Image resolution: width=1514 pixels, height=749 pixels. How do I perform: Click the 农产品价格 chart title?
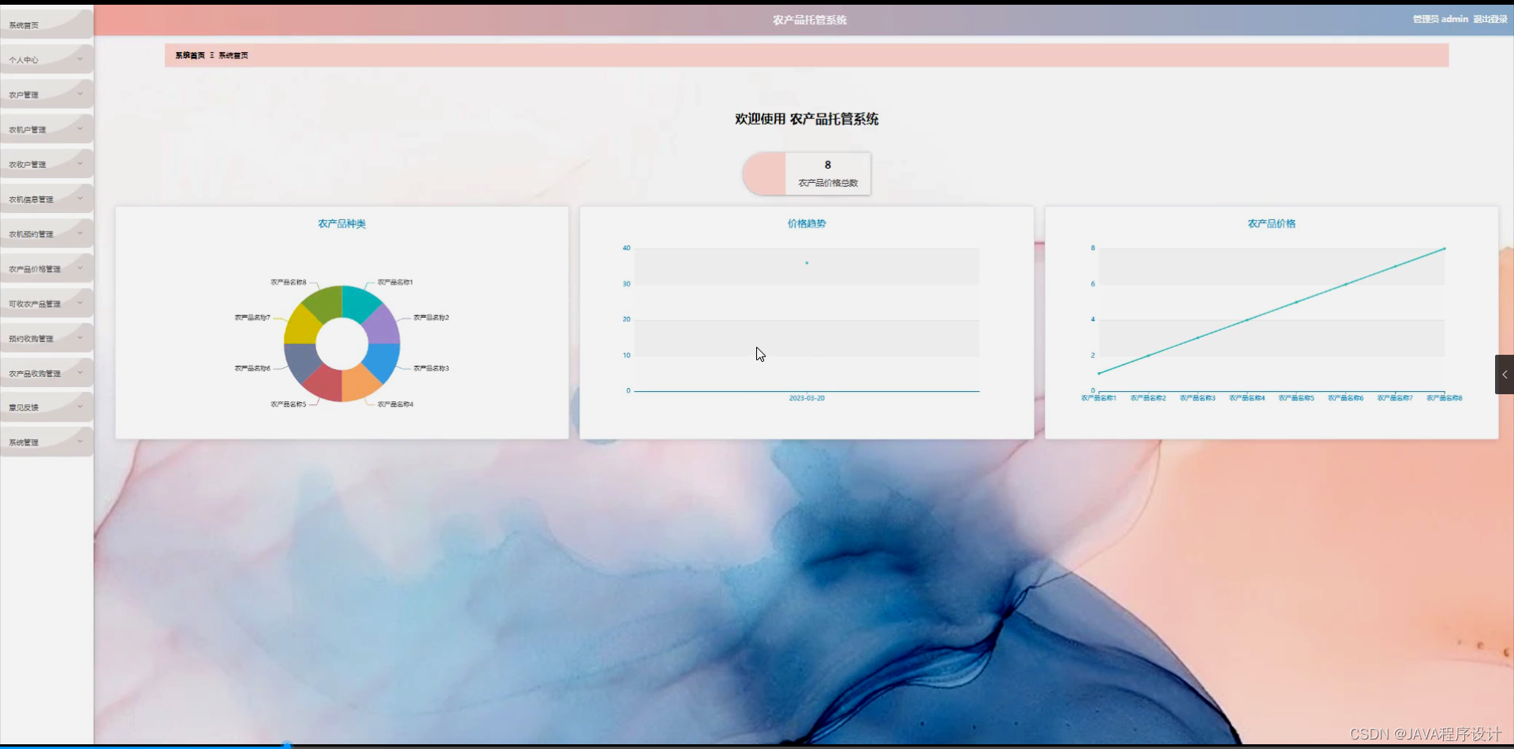click(x=1271, y=224)
